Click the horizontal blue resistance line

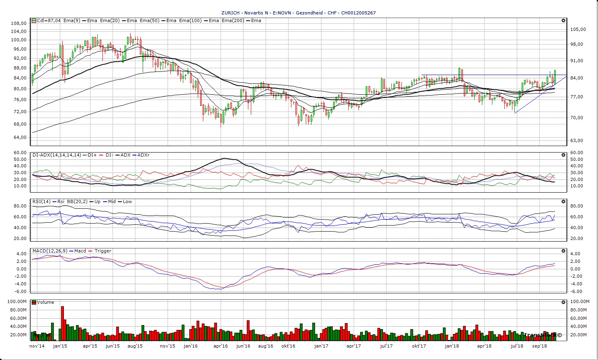494,75
